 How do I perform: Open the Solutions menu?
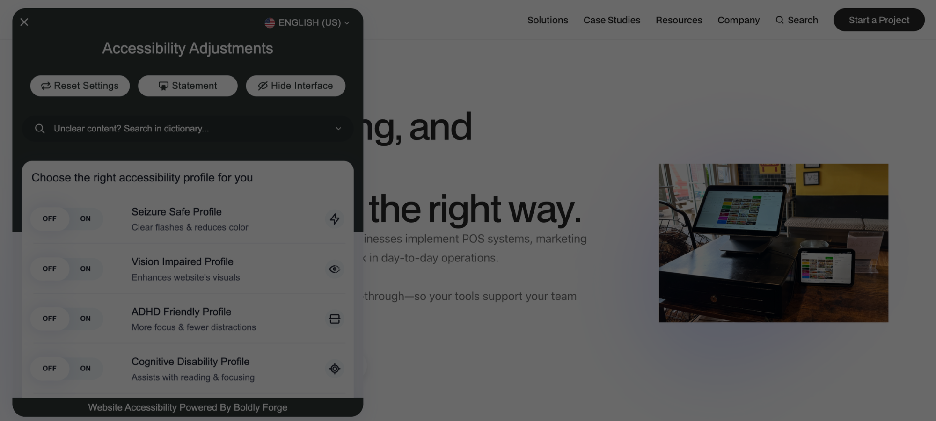[x=548, y=20]
